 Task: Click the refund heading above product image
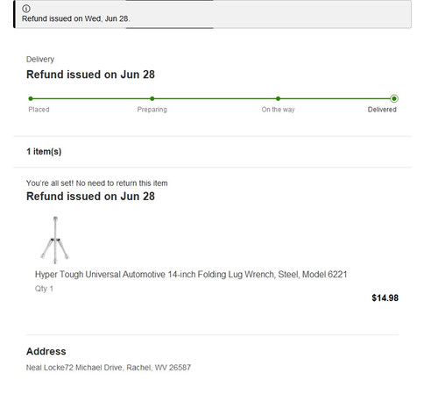90,197
